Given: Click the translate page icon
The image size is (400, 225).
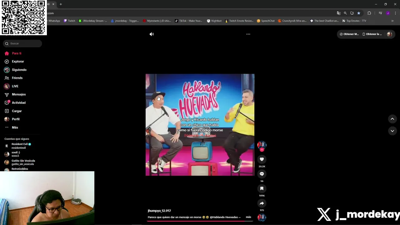Looking at the screenshot, I should [x=338, y=13].
